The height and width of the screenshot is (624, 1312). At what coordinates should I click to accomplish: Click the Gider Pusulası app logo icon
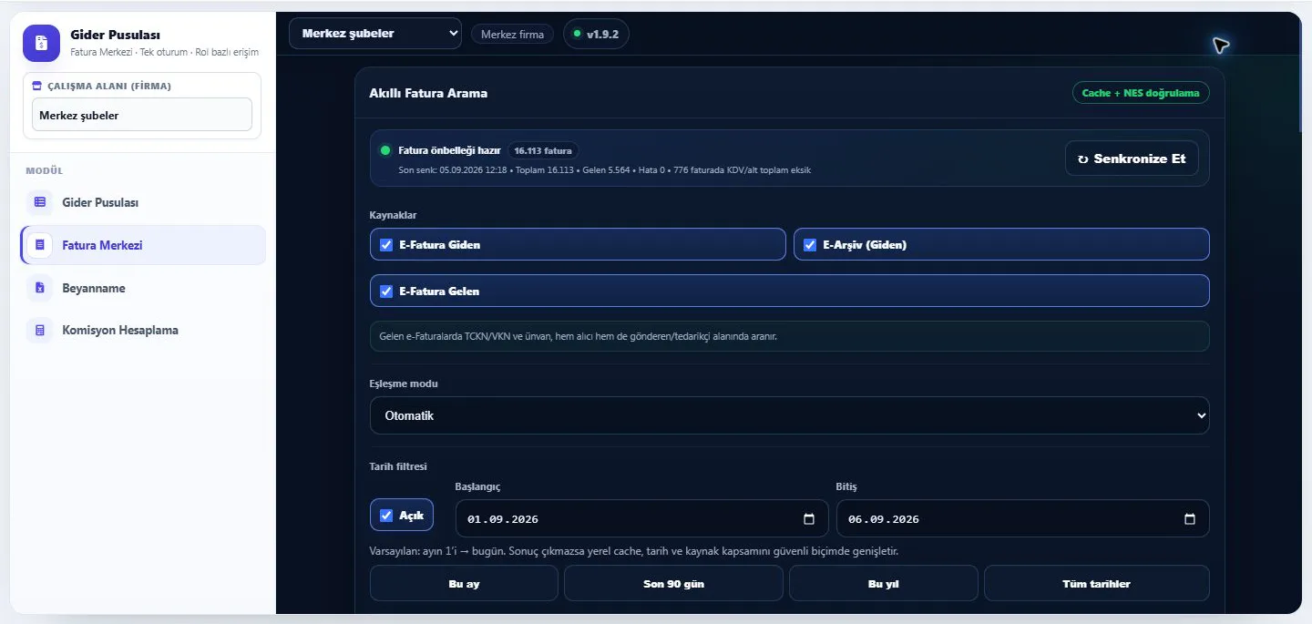[x=41, y=43]
